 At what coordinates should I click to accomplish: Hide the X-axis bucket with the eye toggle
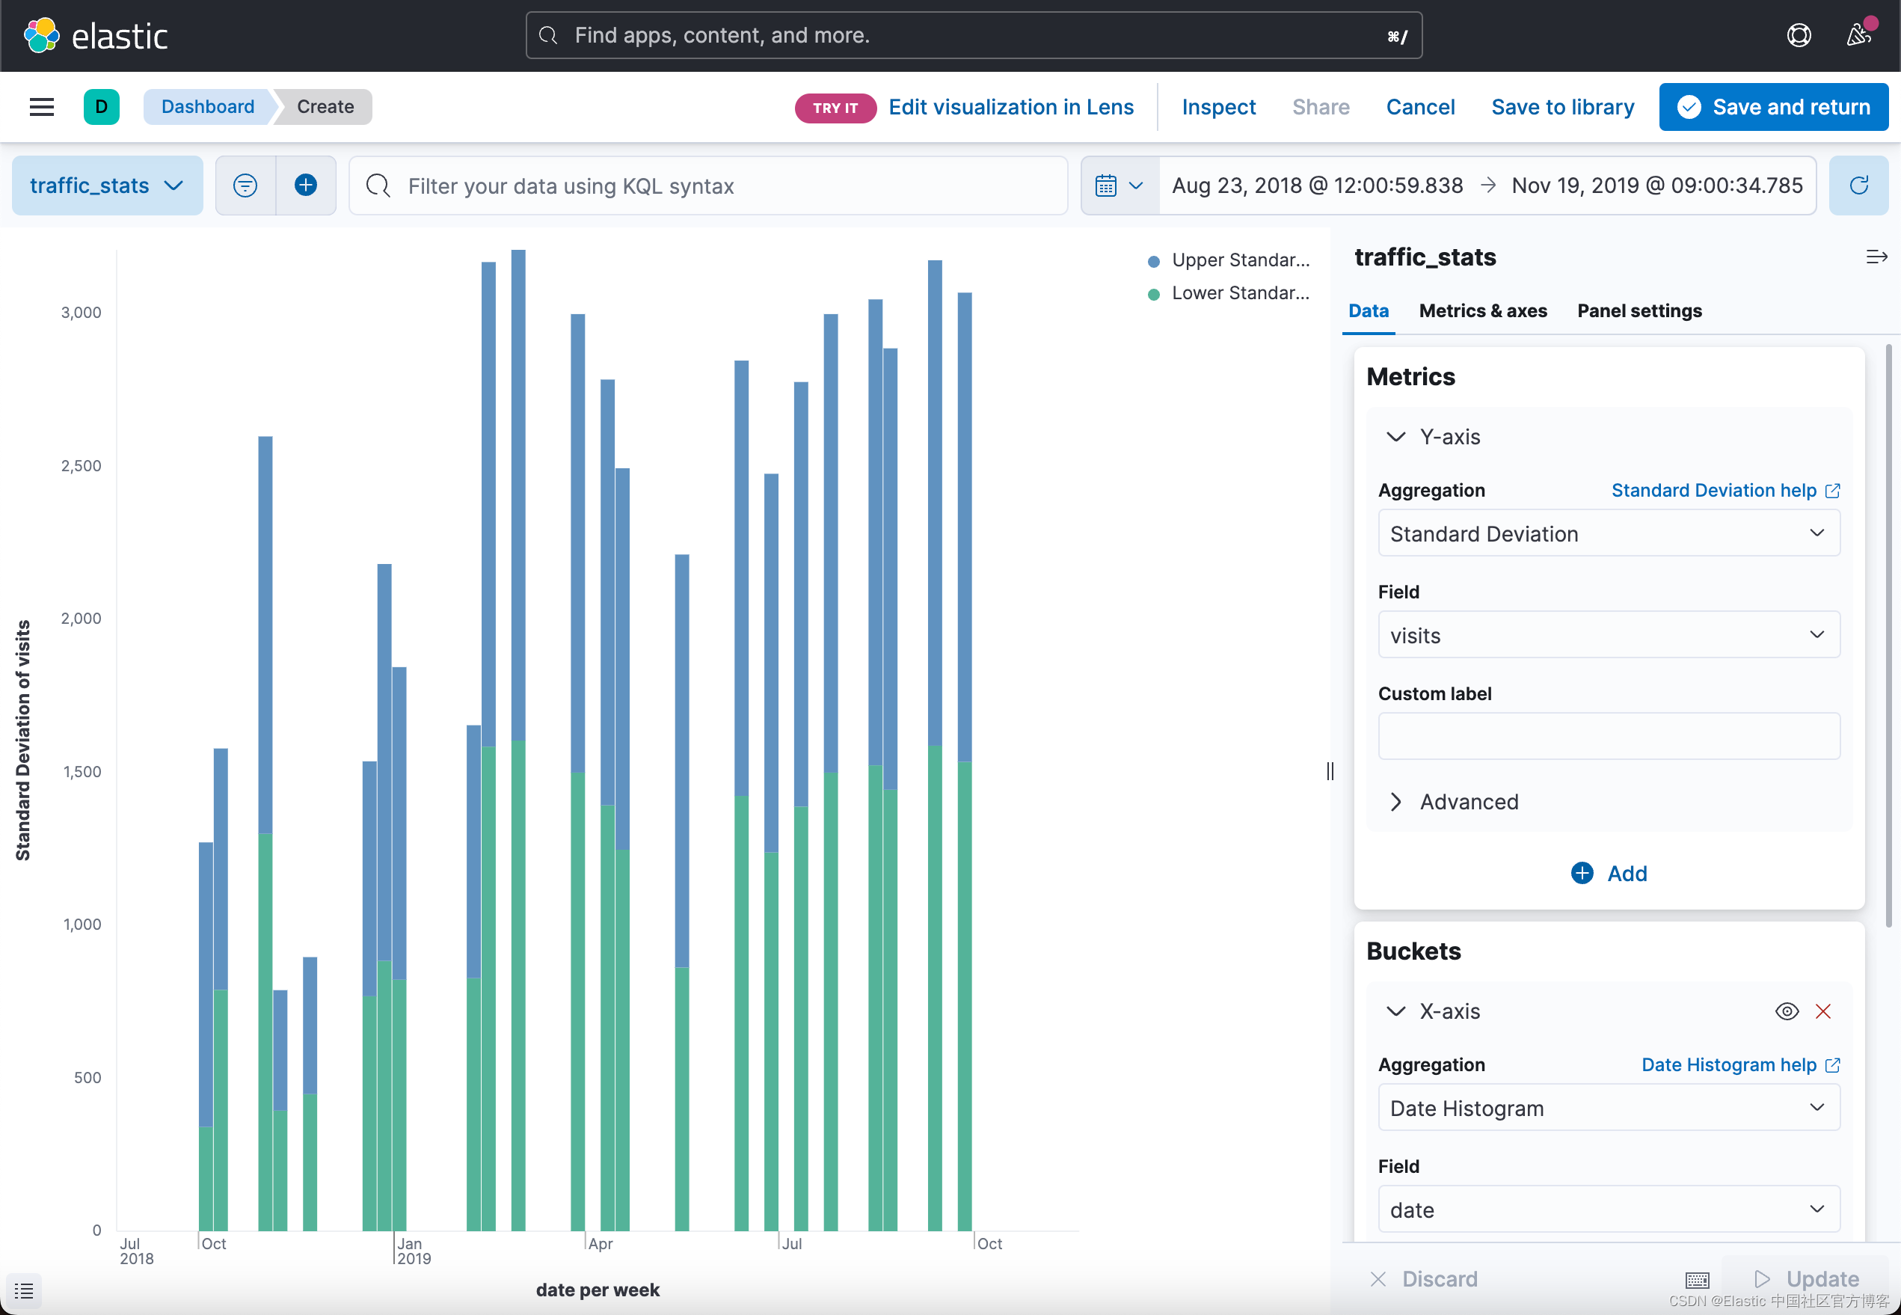(x=1787, y=1011)
